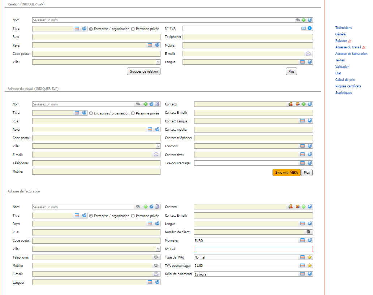Jump to Calcul de prix section
373x295 pixels.
click(345, 80)
